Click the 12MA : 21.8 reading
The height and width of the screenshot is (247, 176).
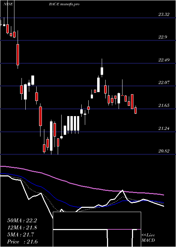point(22,228)
